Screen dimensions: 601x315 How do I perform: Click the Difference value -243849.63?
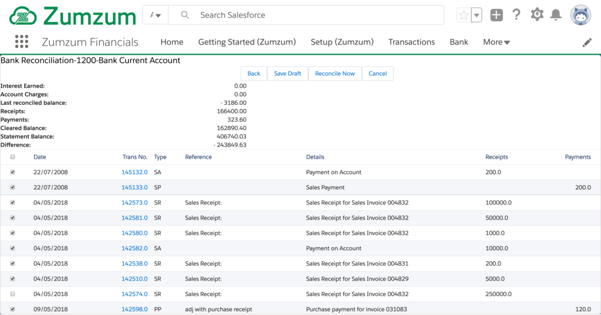(230, 145)
